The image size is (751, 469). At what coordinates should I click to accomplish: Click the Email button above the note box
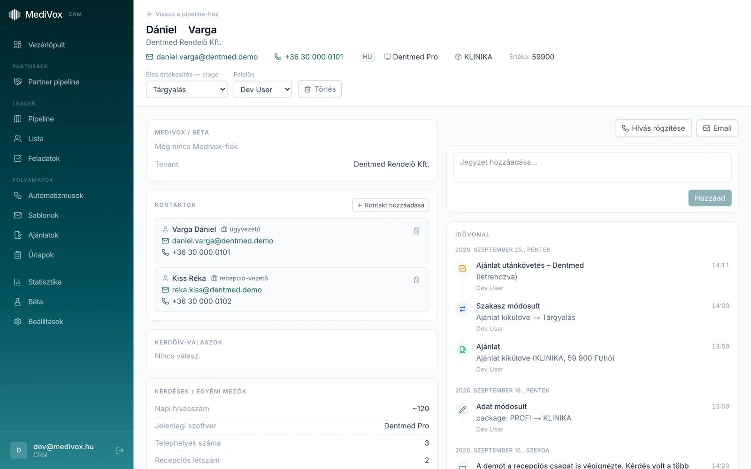[717, 128]
